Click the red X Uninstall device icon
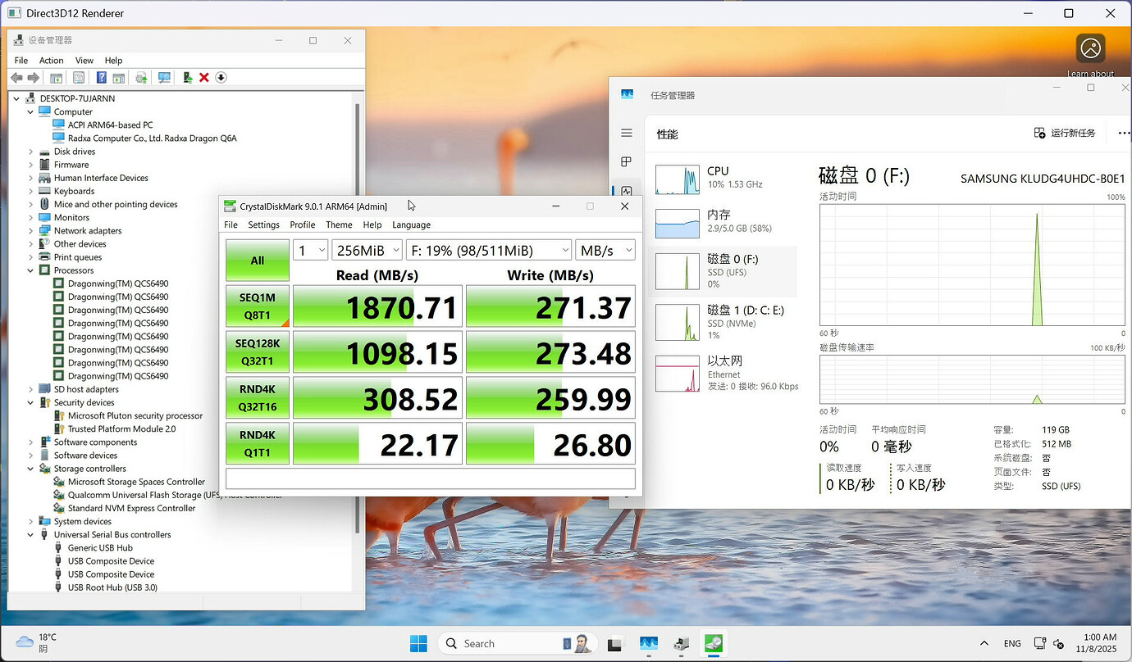The image size is (1132, 662). pyautogui.click(x=204, y=78)
